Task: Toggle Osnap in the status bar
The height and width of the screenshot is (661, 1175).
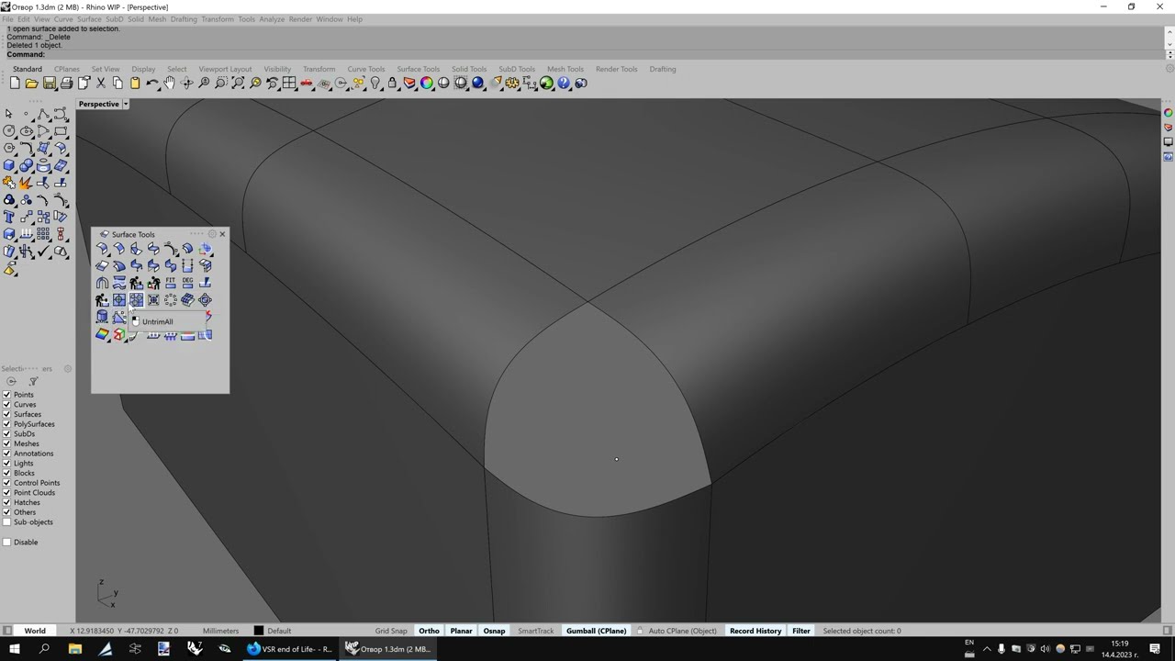Action: point(494,631)
